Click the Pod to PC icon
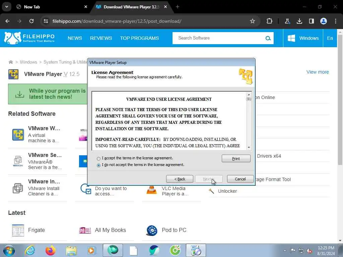 152,231
